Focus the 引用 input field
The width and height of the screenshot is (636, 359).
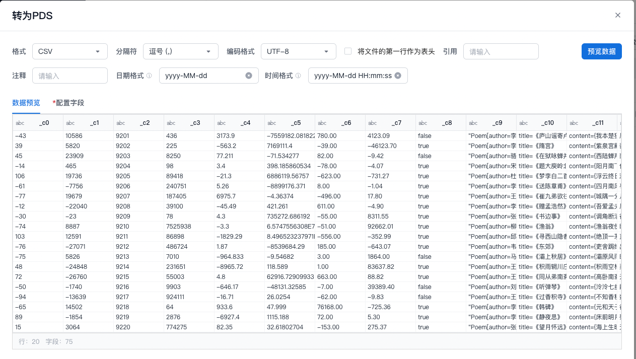501,51
